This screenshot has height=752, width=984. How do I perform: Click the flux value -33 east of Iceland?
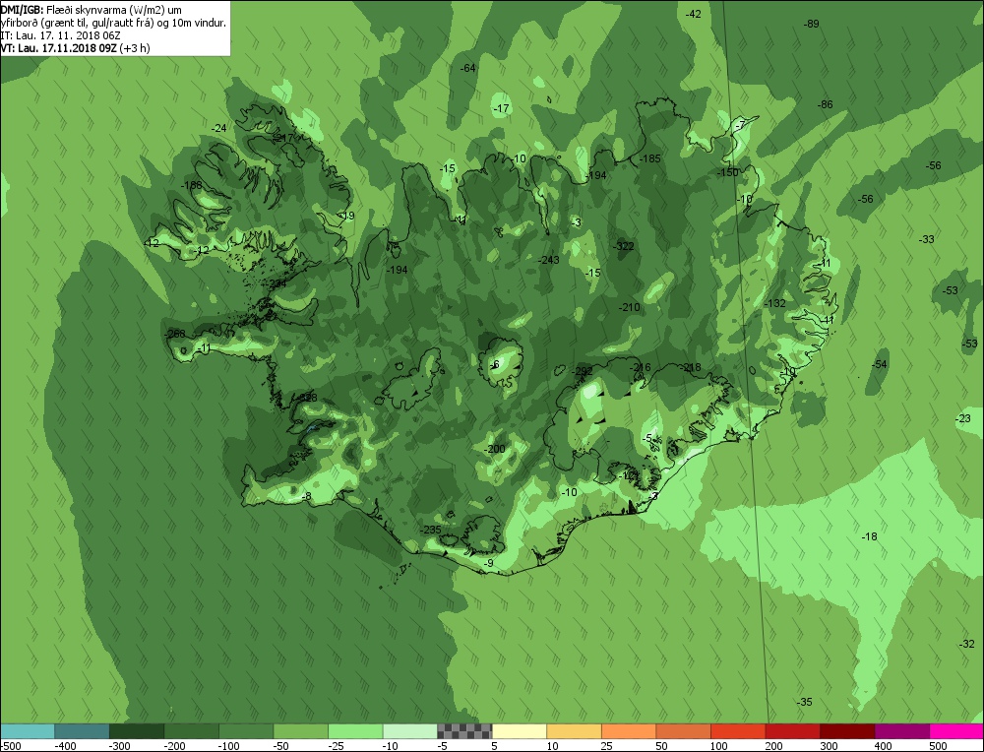coord(926,239)
